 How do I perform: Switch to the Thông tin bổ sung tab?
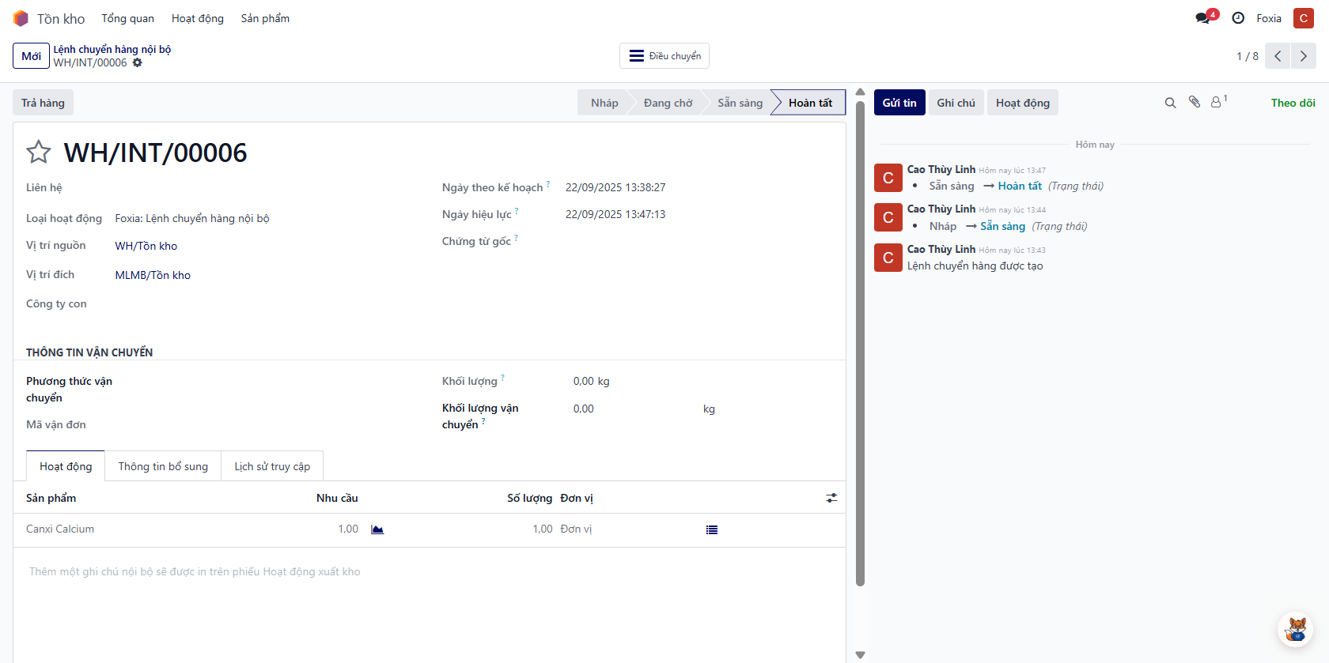click(x=163, y=466)
